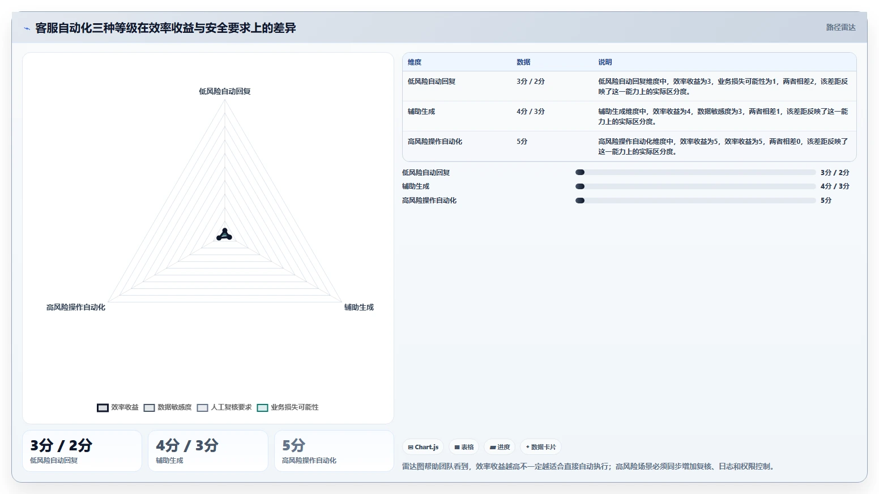
Task: Toggle the 效率收益 legend swatch
Action: pyautogui.click(x=103, y=408)
